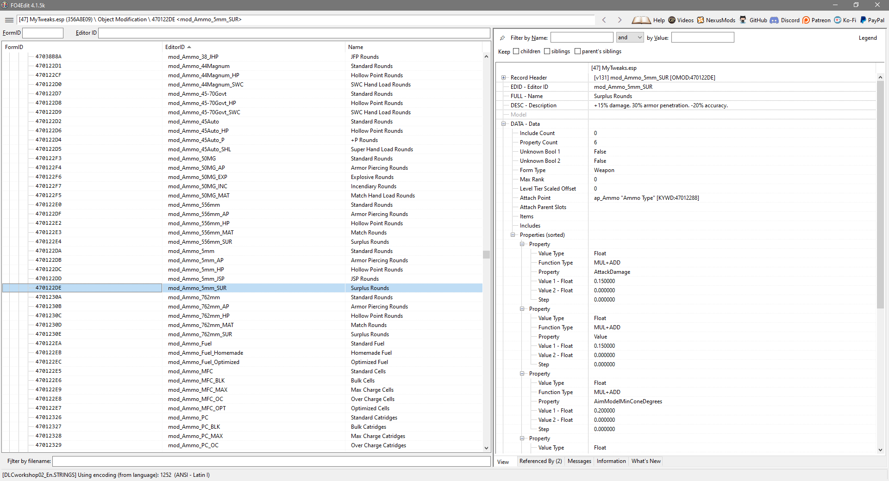Viewport: 889px width, 481px height.
Task: Click the filter pin icon beside Filter by Name
Action: point(502,38)
